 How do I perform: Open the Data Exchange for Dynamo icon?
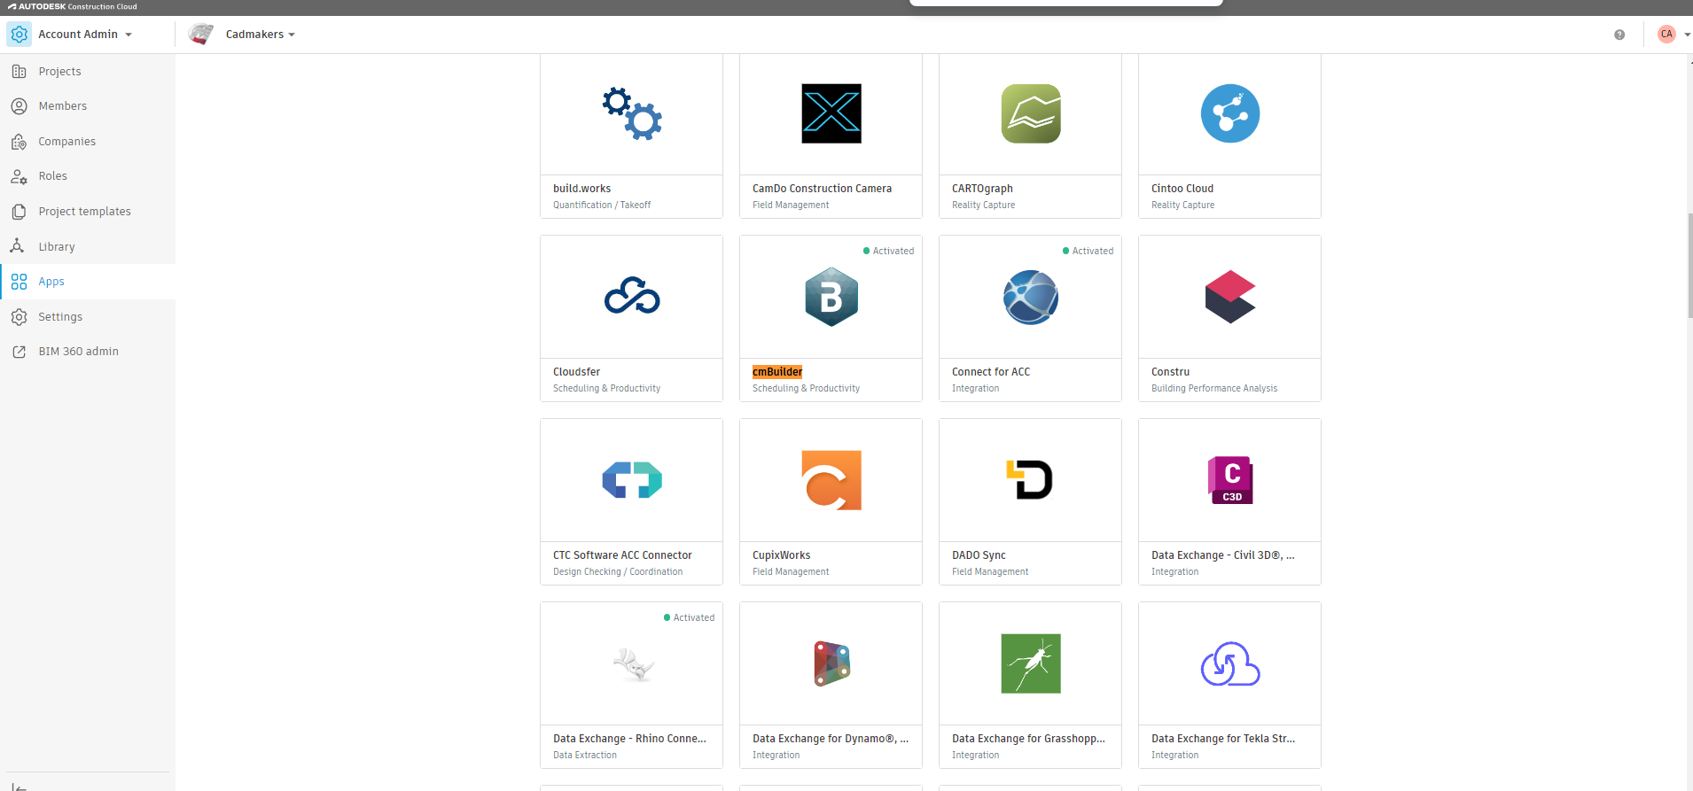(x=832, y=663)
